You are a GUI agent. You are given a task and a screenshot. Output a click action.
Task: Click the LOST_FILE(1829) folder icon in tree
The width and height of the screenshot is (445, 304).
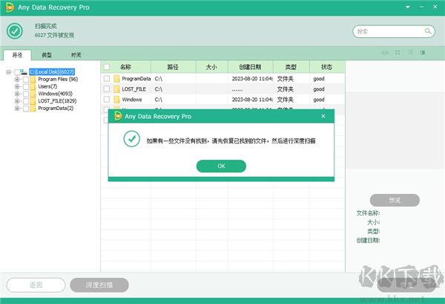click(x=33, y=101)
